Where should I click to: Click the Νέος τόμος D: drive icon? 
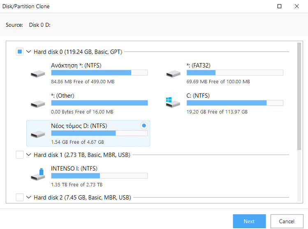click(38, 134)
